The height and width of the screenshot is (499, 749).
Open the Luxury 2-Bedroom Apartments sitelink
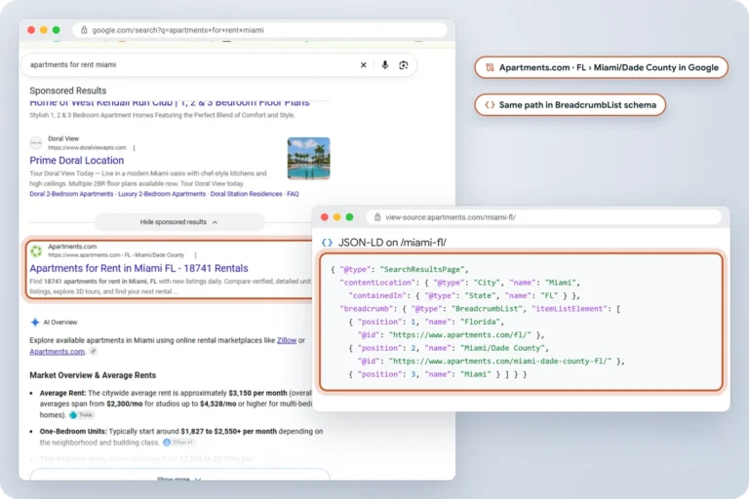[x=162, y=194]
